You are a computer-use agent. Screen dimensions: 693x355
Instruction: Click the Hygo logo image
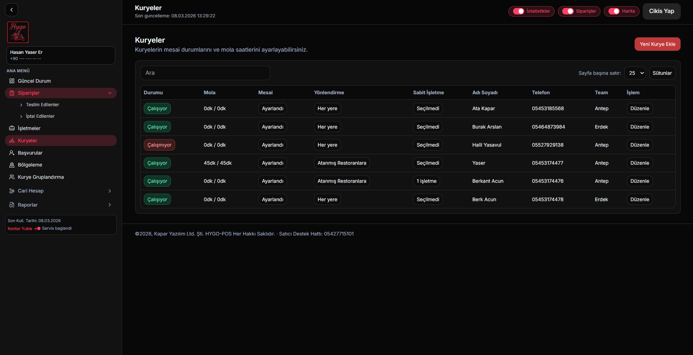point(18,32)
